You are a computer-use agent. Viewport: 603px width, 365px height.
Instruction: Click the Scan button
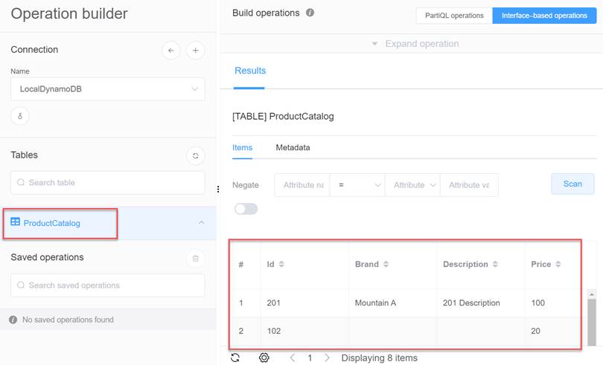tap(572, 184)
